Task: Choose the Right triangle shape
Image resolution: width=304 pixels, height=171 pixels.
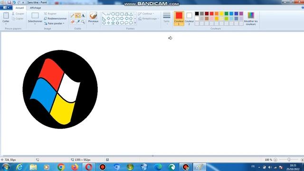Action: coord(104,19)
